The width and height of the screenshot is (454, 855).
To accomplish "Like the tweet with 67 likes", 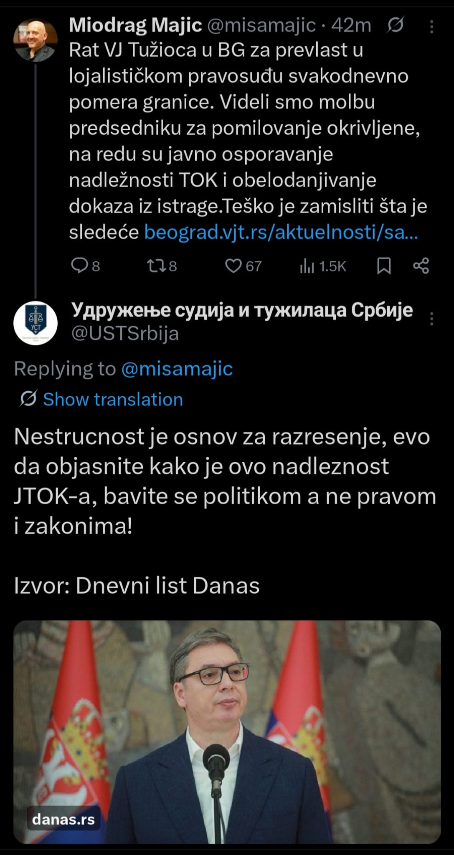I will (233, 266).
